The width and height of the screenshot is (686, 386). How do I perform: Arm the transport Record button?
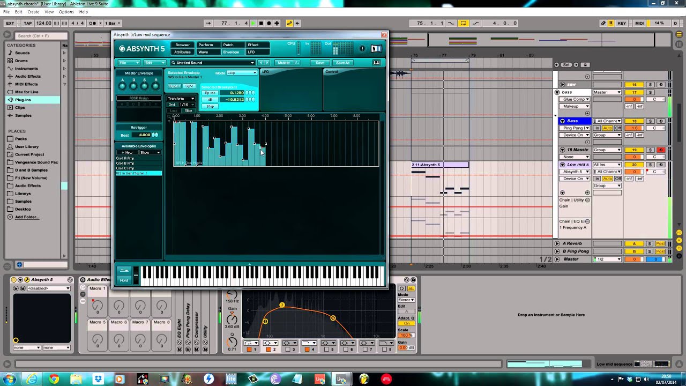tap(269, 23)
